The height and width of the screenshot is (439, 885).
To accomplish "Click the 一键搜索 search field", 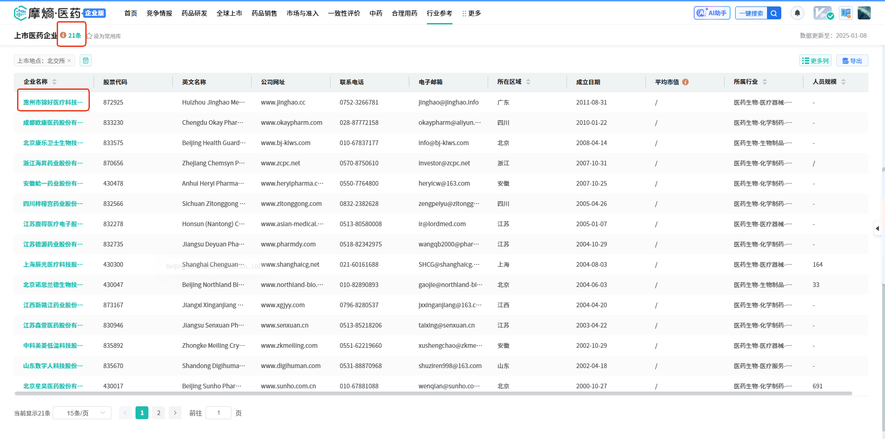I will point(751,13).
